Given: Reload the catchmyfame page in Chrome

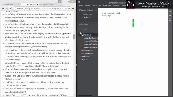Looking at the screenshot, I should click(11, 8).
